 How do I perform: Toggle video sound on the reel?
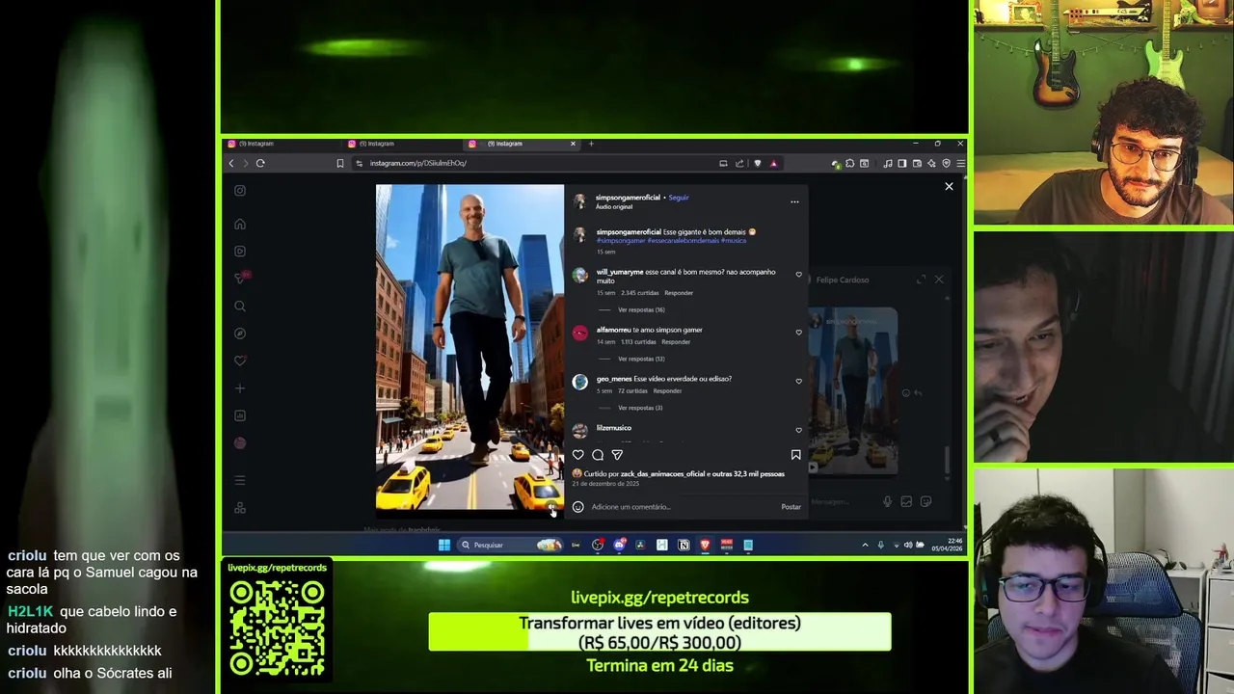[551, 505]
